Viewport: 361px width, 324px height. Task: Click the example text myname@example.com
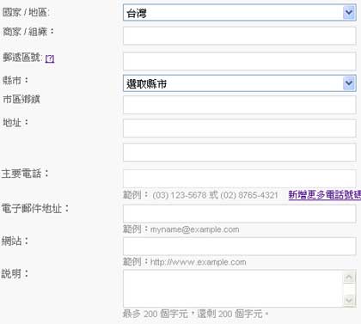tap(194, 229)
